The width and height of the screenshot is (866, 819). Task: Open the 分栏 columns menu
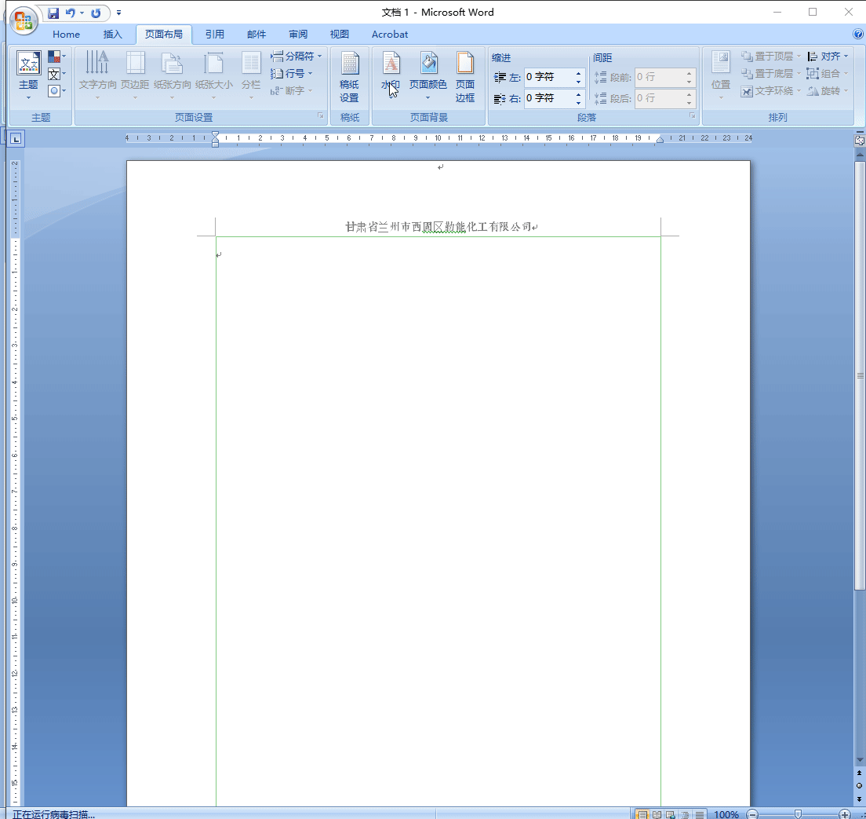pyautogui.click(x=251, y=75)
